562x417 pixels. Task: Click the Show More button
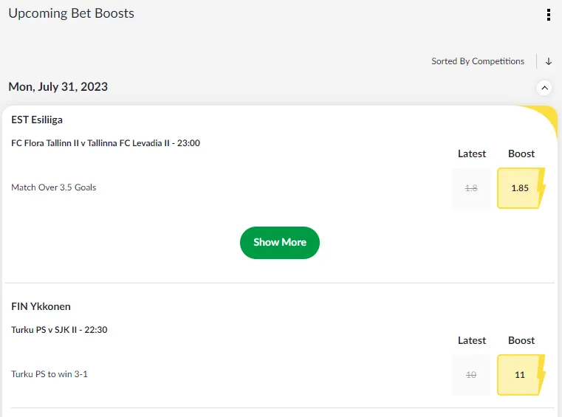[279, 242]
